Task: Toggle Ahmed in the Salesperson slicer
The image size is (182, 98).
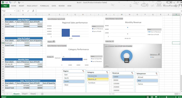Action: coord(147,77)
